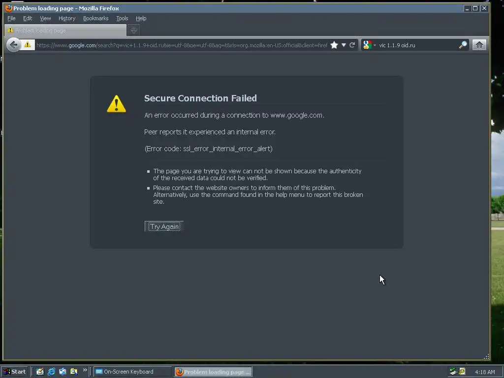Bookmark this page with the star icon
504x378 pixels.
tap(334, 45)
